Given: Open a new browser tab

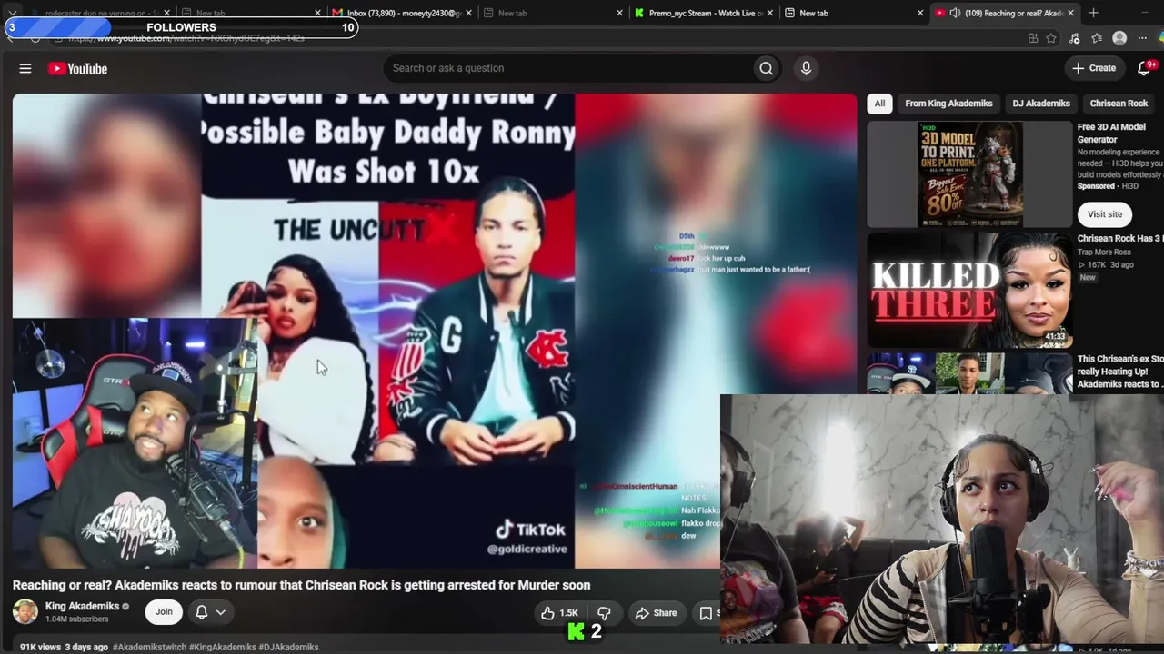Looking at the screenshot, I should [1093, 13].
